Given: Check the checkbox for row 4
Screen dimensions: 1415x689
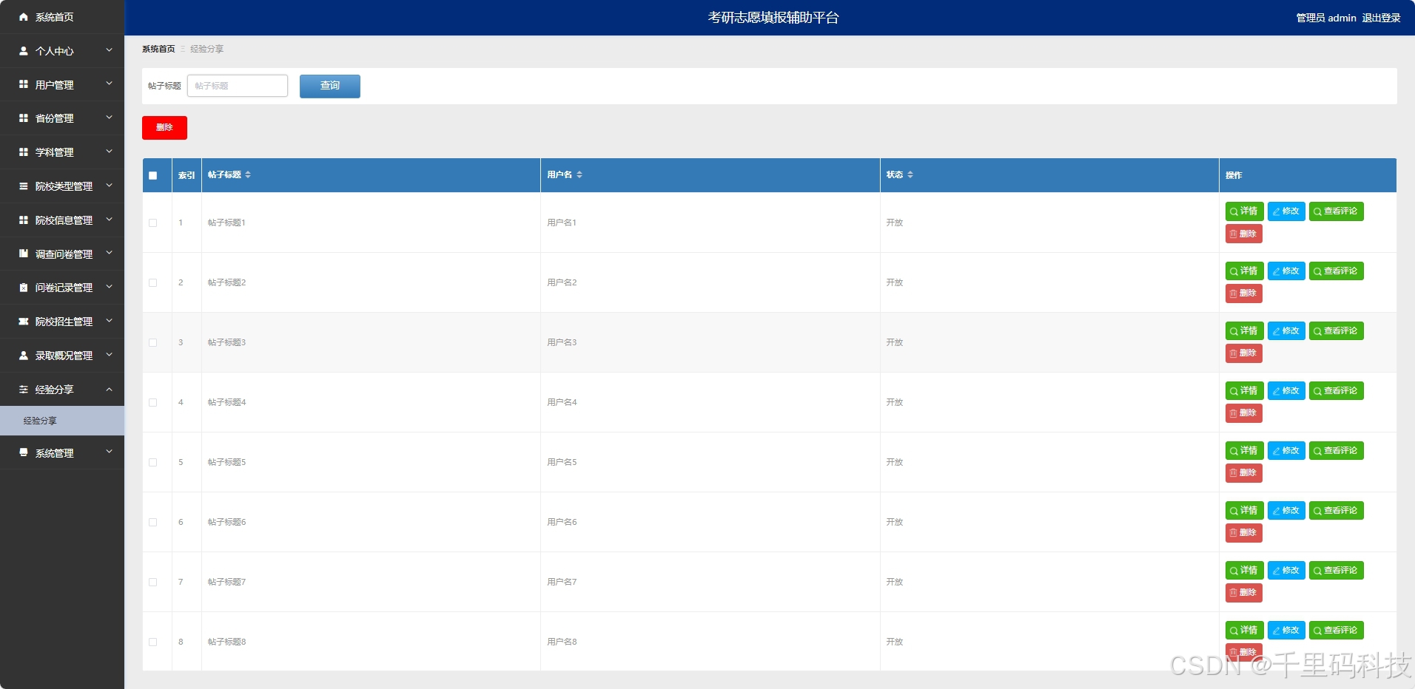Looking at the screenshot, I should pos(153,402).
